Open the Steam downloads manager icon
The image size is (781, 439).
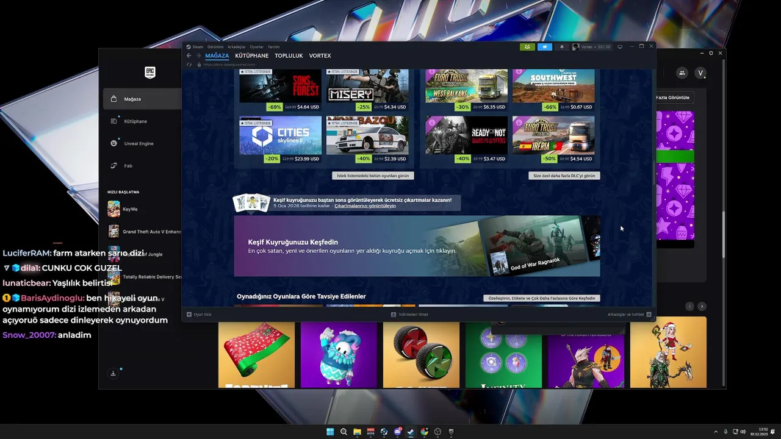pyautogui.click(x=394, y=315)
